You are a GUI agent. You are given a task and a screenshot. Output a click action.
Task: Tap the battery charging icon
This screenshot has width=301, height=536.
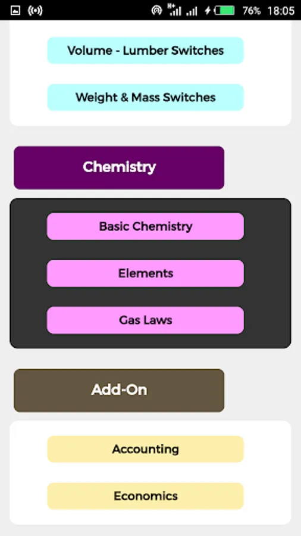[220, 11]
